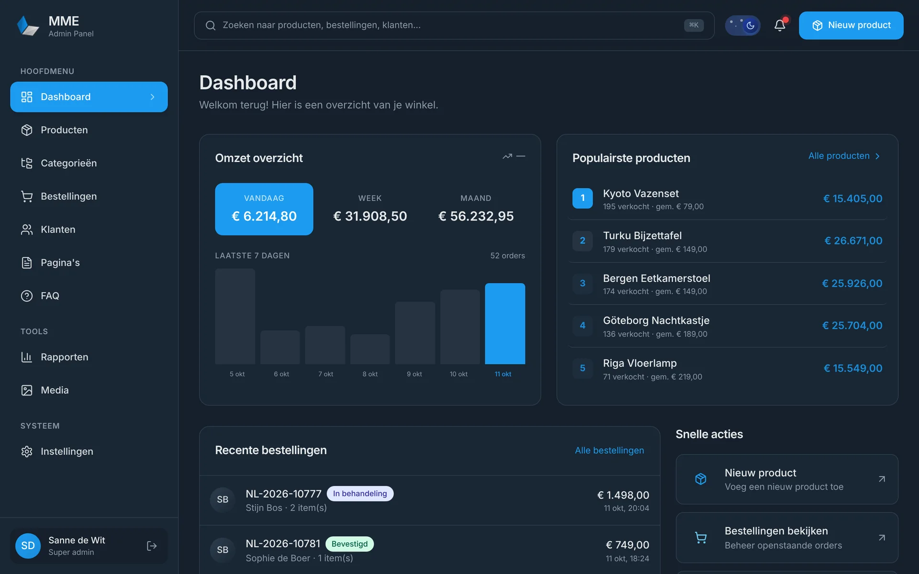The width and height of the screenshot is (919, 574).
Task: Click the Media image icon
Action: [x=27, y=390]
